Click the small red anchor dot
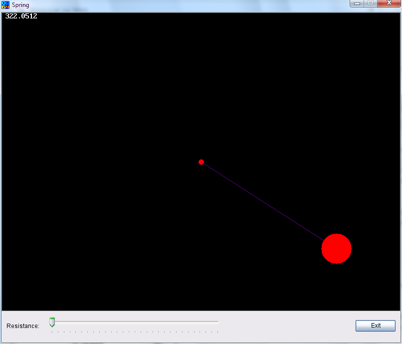This screenshot has height=344, width=402. (x=201, y=162)
